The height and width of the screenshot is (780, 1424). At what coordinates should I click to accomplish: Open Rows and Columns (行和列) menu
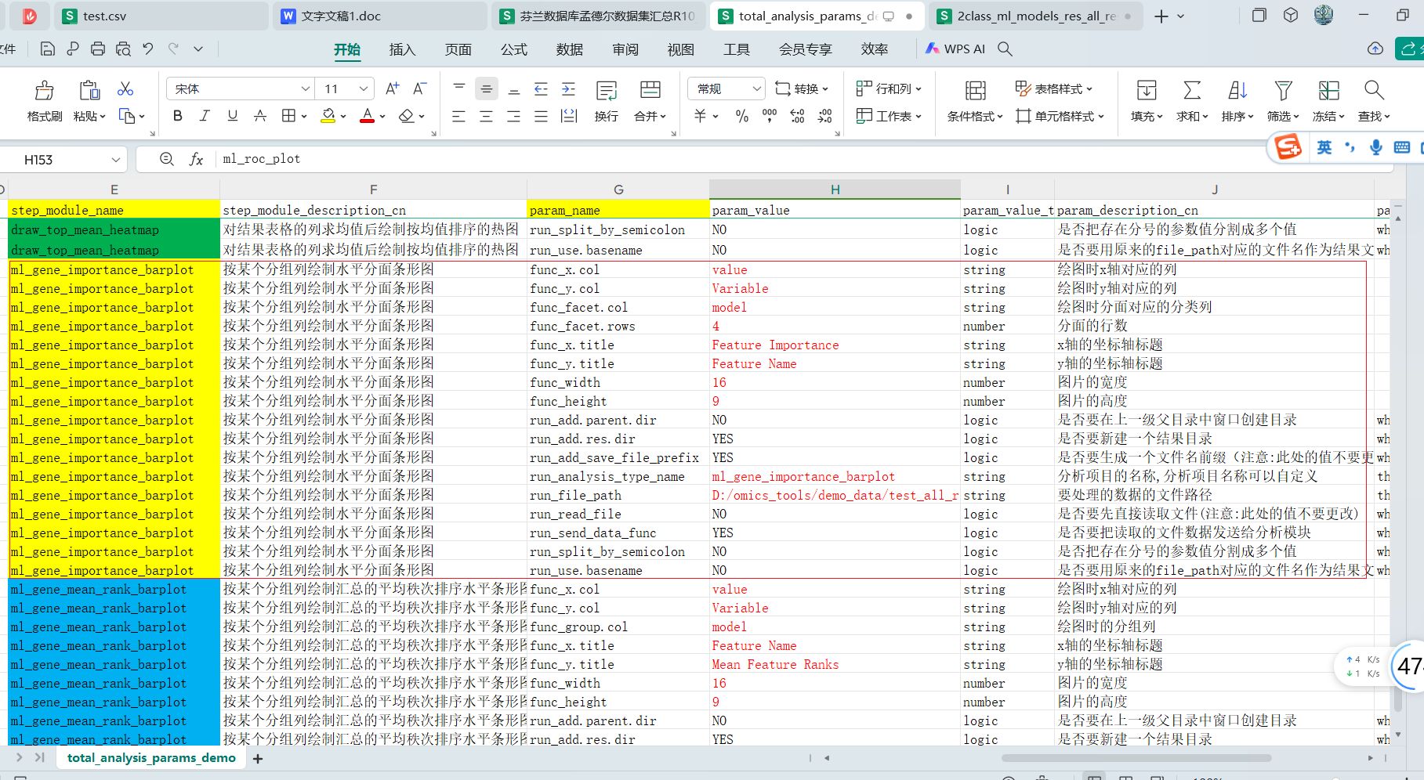pyautogui.click(x=889, y=88)
